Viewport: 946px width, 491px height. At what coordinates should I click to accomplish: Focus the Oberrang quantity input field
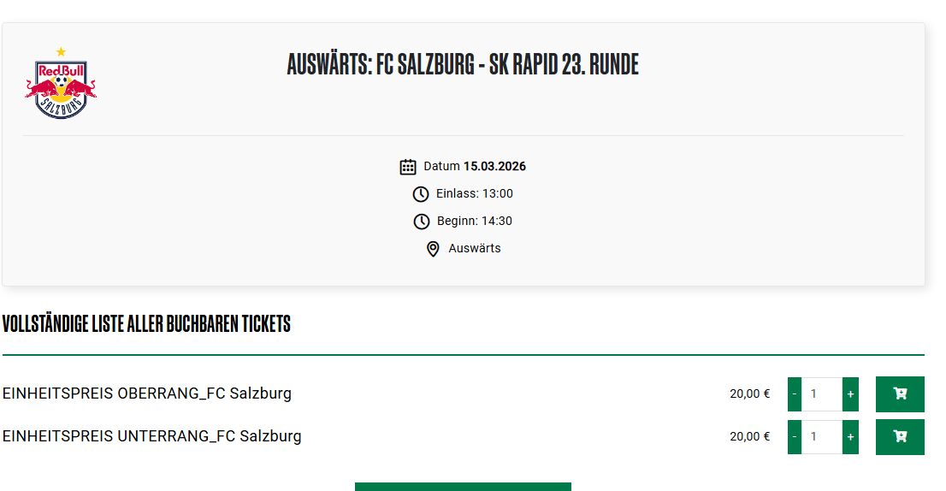[x=821, y=394]
